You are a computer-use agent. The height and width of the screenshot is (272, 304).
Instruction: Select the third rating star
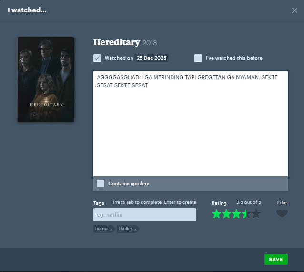tap(236, 214)
